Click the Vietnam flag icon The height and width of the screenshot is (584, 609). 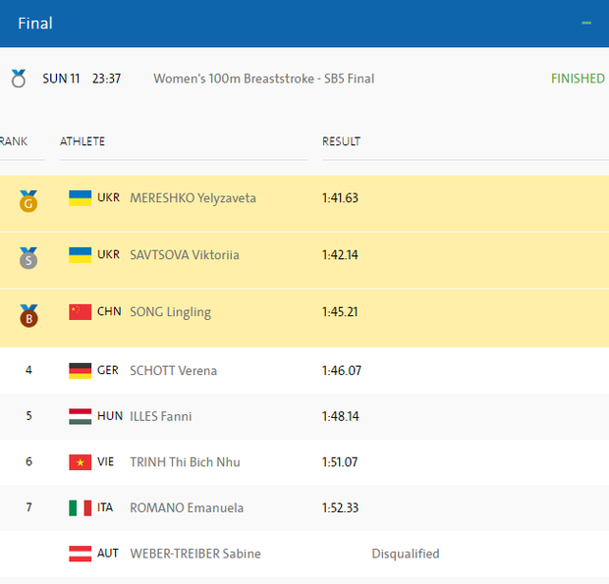[81, 462]
